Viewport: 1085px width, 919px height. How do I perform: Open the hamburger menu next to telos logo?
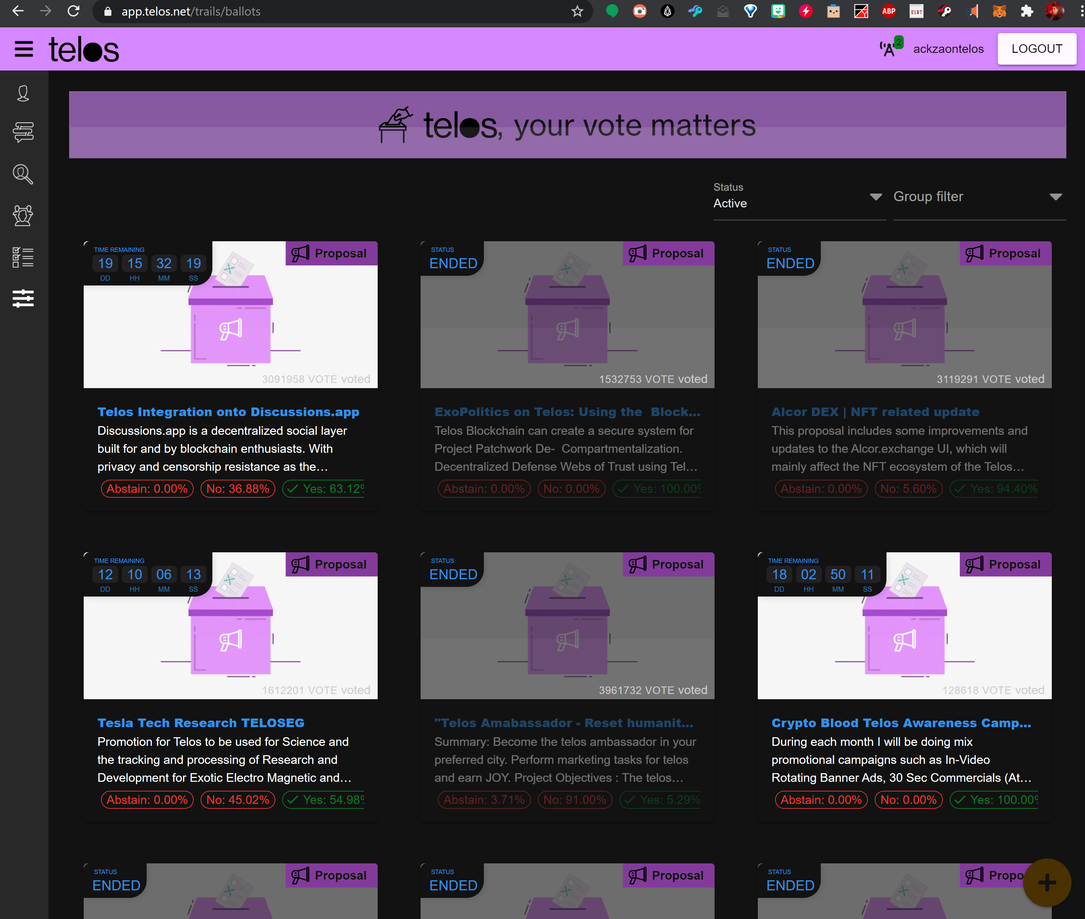(x=24, y=49)
